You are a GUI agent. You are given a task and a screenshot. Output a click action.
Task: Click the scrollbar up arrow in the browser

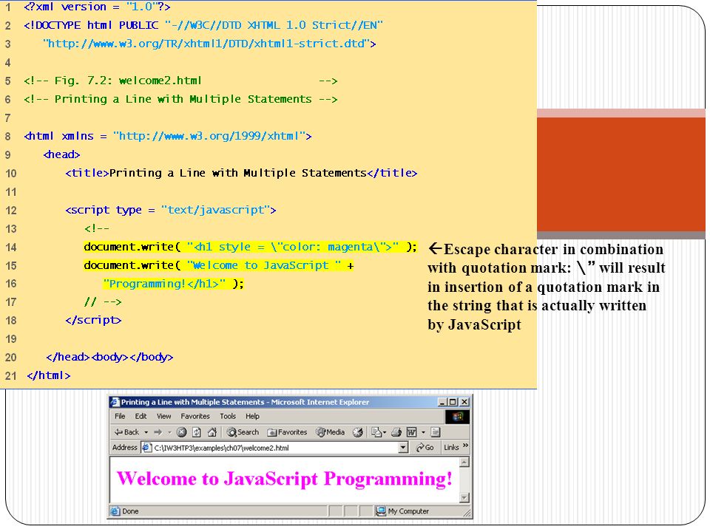464,463
